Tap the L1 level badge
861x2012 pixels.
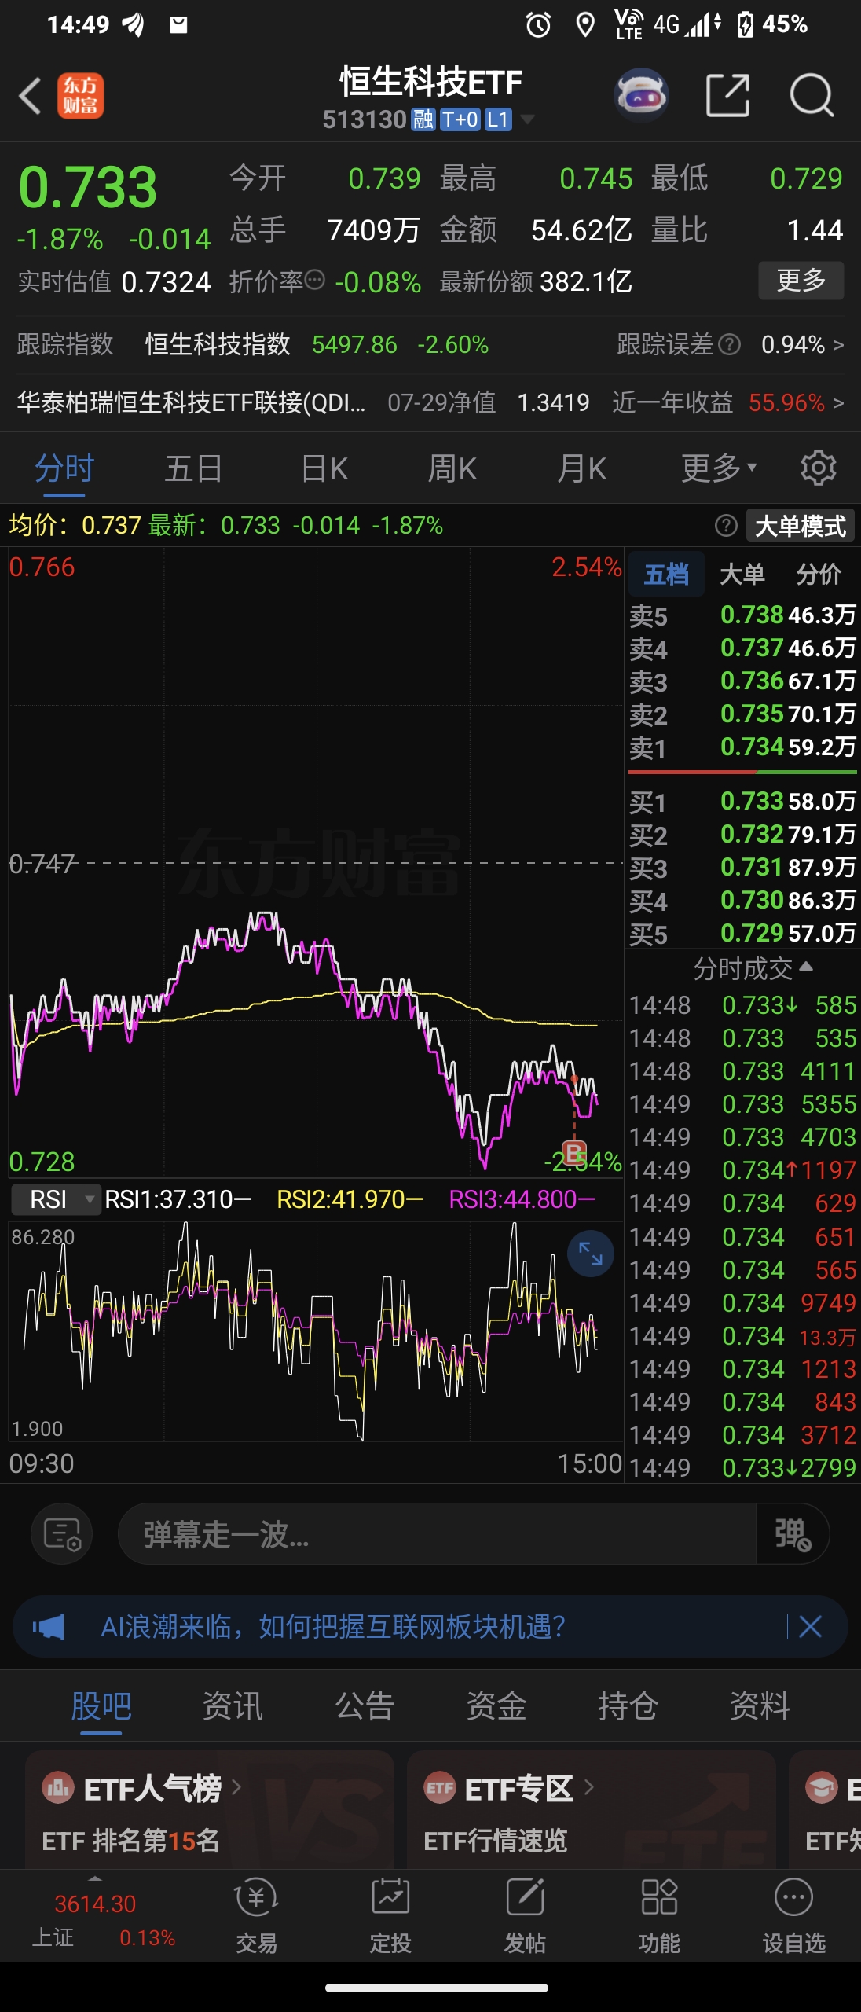click(x=498, y=119)
